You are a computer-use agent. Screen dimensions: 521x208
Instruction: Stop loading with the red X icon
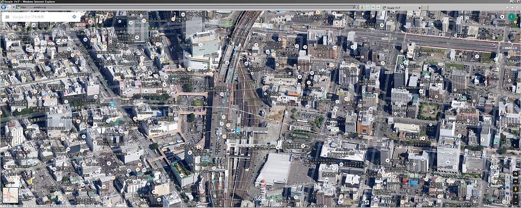point(378,7)
